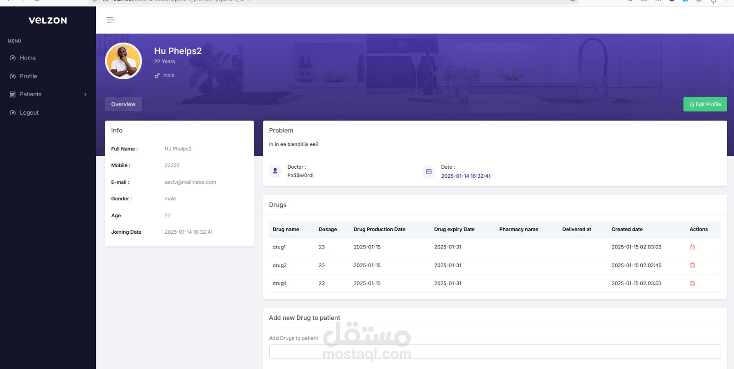Click the doctor avatar icon in Problem card

(275, 171)
